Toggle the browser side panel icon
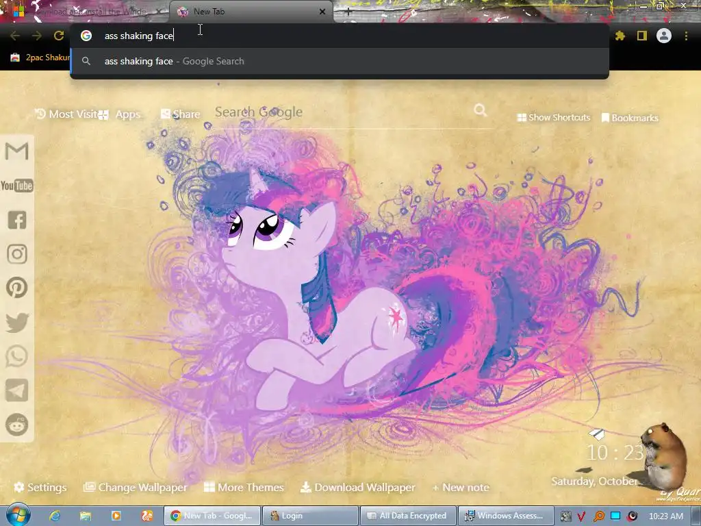Viewport: 701px width, 526px height. point(642,36)
